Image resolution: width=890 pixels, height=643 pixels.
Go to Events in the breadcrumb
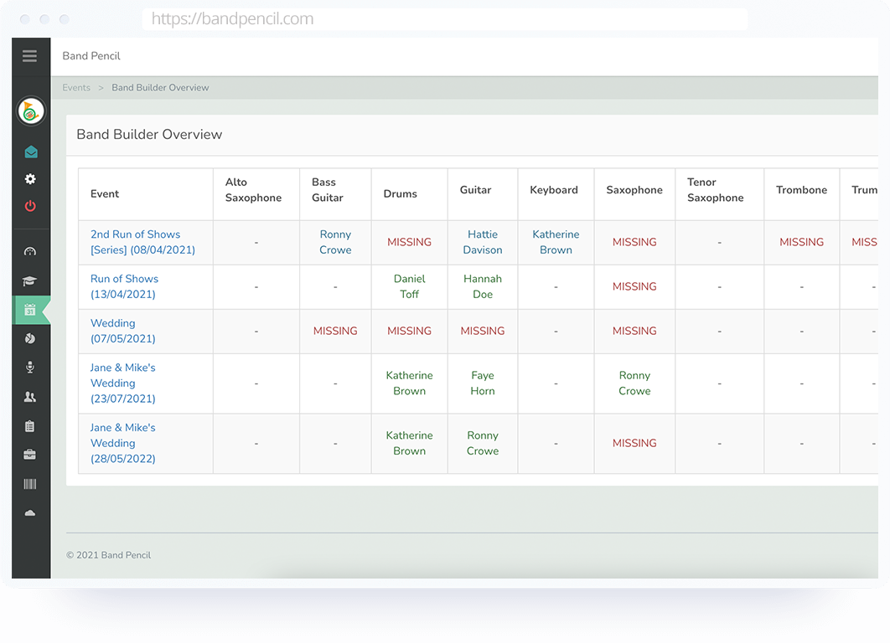coord(76,88)
